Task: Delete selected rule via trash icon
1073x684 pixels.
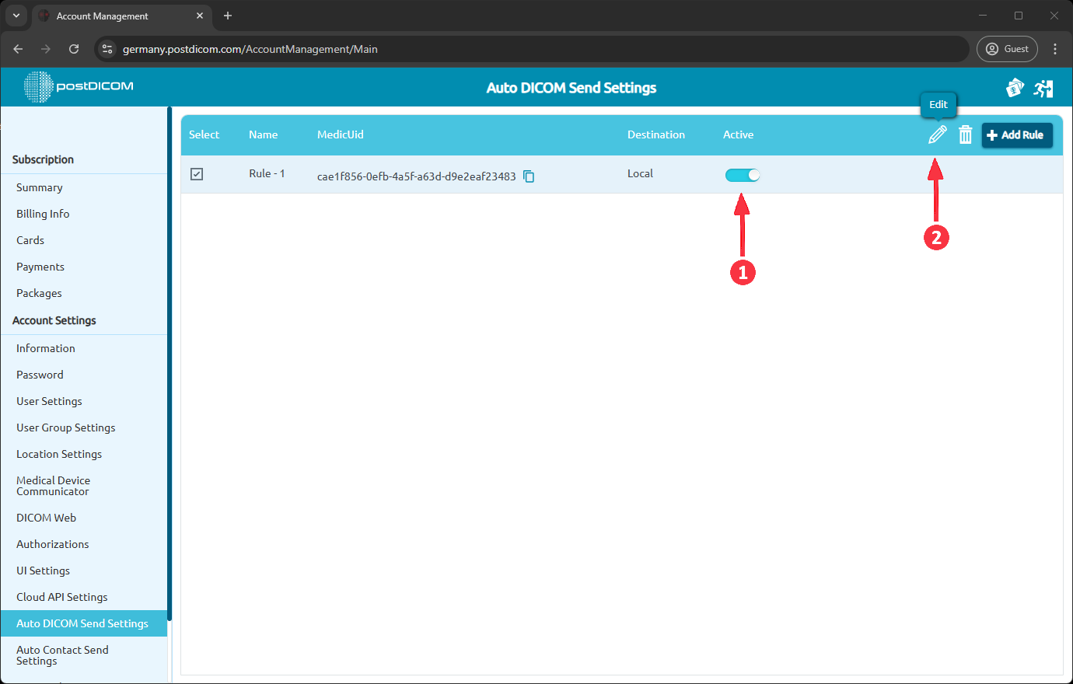Action: tap(965, 134)
